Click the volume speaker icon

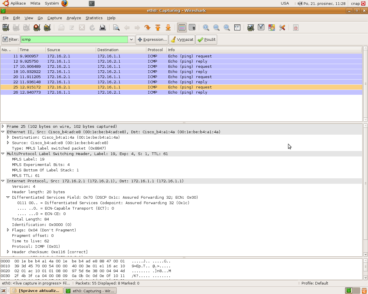point(300,3)
